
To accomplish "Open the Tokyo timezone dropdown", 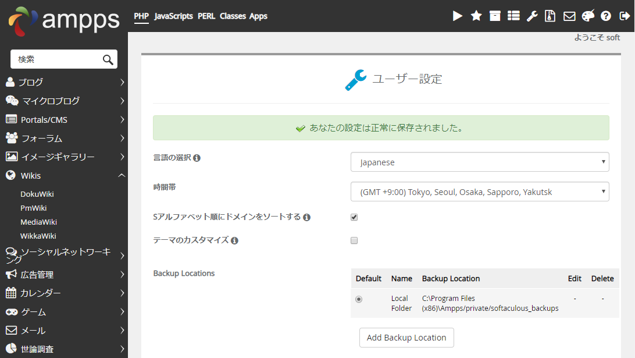I will point(480,192).
